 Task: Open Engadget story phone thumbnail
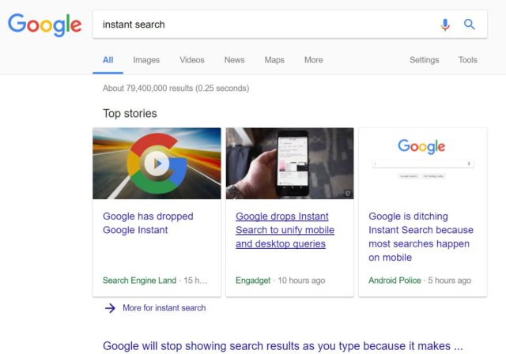pos(290,163)
